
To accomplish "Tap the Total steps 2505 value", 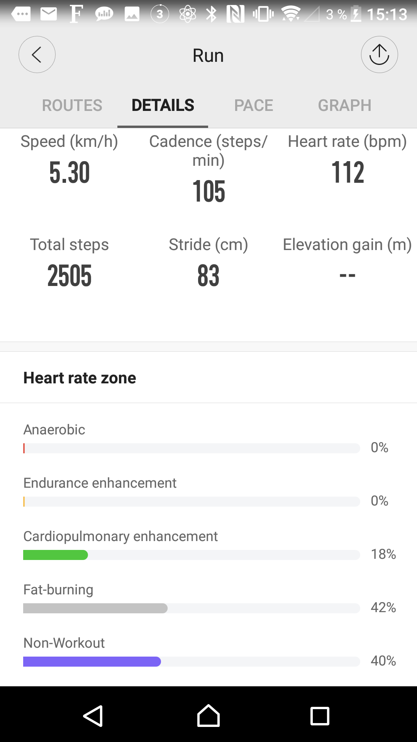I will [x=69, y=276].
